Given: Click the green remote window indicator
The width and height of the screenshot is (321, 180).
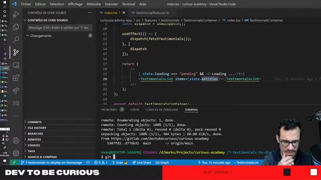Looking at the screenshot, I should pyautogui.click(x=14, y=162).
